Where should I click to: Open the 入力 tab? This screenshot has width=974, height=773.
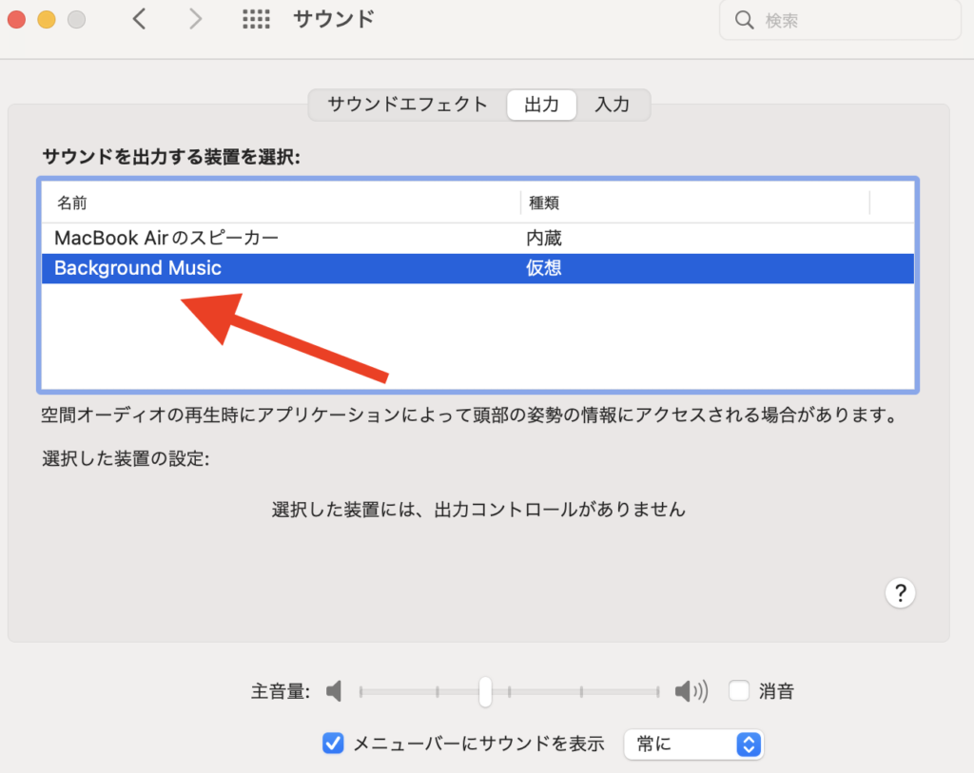pos(613,105)
